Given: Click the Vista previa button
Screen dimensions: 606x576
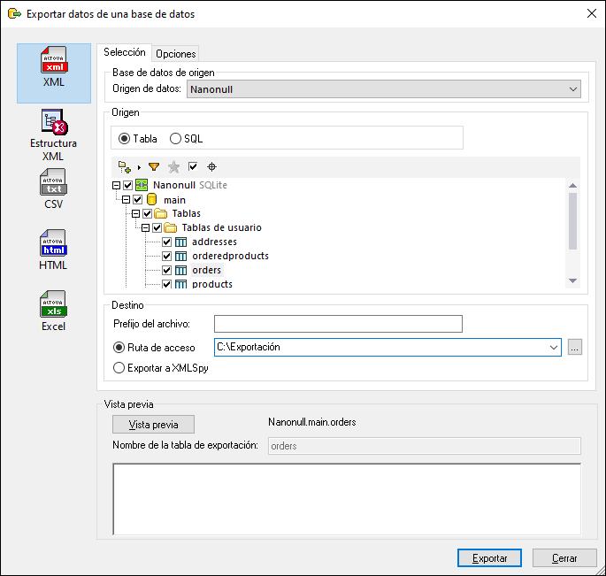Looking at the screenshot, I should (153, 425).
